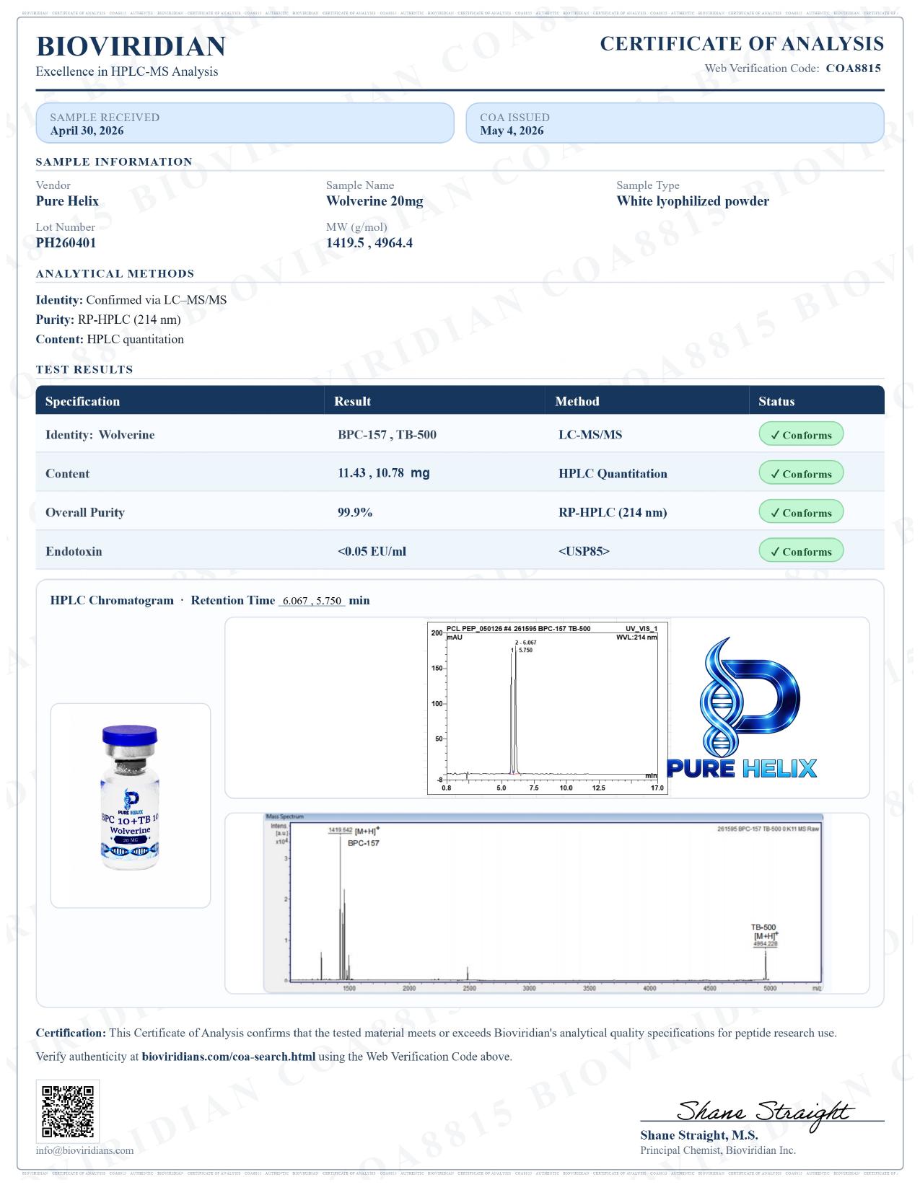The height and width of the screenshot is (1190, 920).
Task: Click the info@bioviridians.com email address
Action: point(84,1150)
